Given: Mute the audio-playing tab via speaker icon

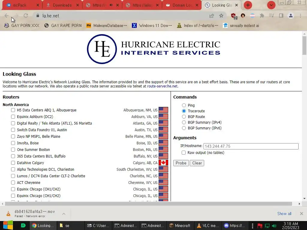Looking at the screenshot, I should pyautogui.click(x=111, y=5).
